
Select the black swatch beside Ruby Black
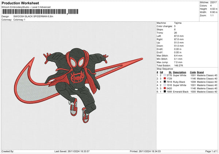click(165, 82)
